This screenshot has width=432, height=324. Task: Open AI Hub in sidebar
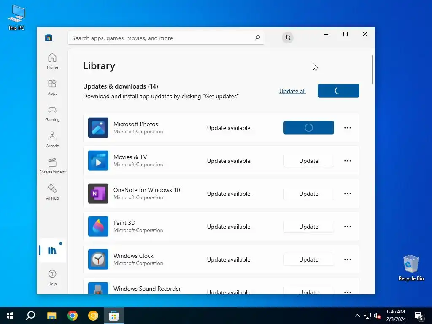[52, 192]
